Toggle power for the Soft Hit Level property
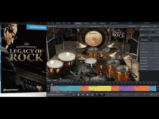This screenshot has width=159, height=119. click(x=155, y=58)
